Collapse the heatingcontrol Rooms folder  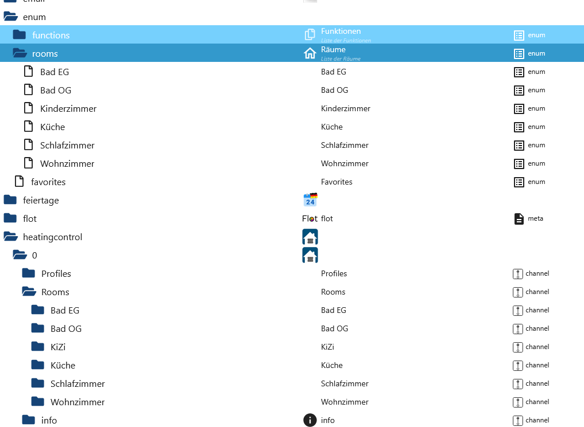tap(29, 292)
